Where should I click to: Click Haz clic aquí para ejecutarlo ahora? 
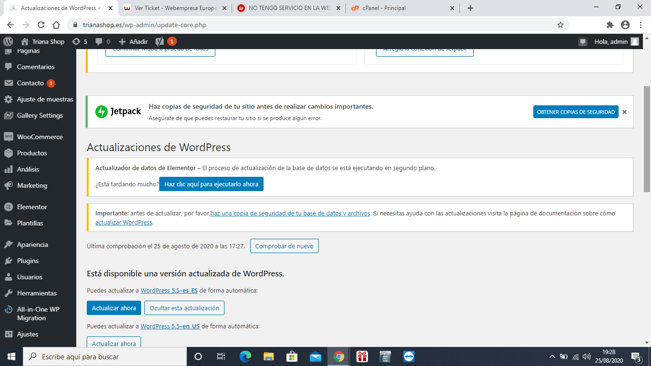[211, 184]
